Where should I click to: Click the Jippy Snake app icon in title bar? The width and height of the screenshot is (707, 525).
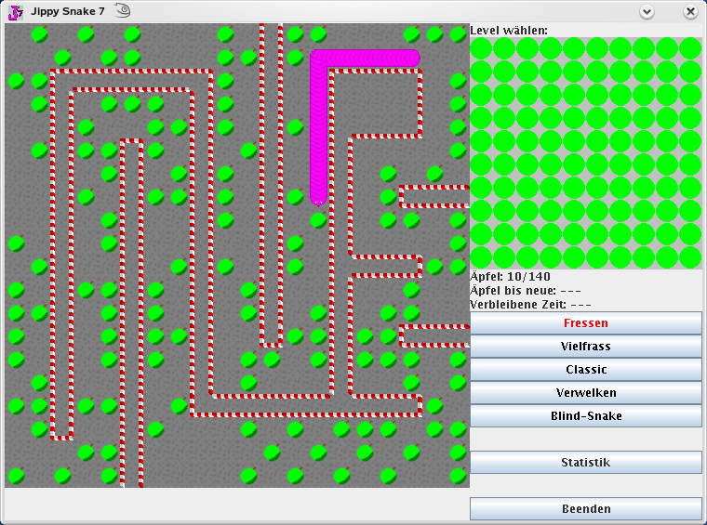[x=16, y=12]
